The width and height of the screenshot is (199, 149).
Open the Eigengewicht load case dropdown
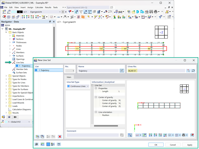click(x=60, y=12)
